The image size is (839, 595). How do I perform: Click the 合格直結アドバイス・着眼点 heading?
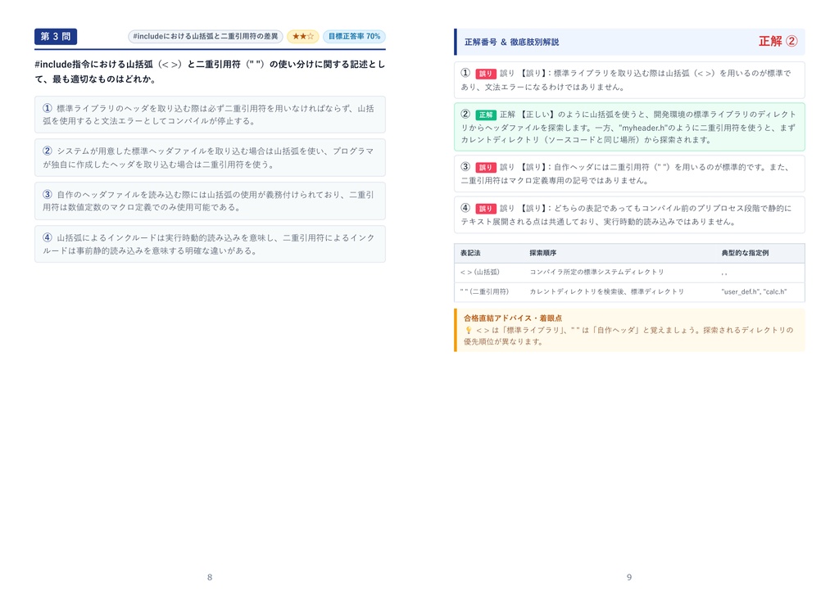(513, 318)
